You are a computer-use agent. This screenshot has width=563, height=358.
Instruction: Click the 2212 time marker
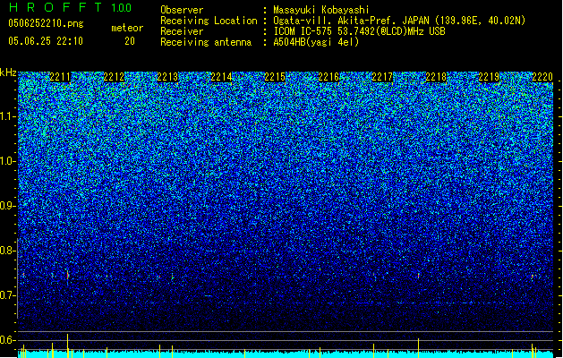pyautogui.click(x=114, y=77)
